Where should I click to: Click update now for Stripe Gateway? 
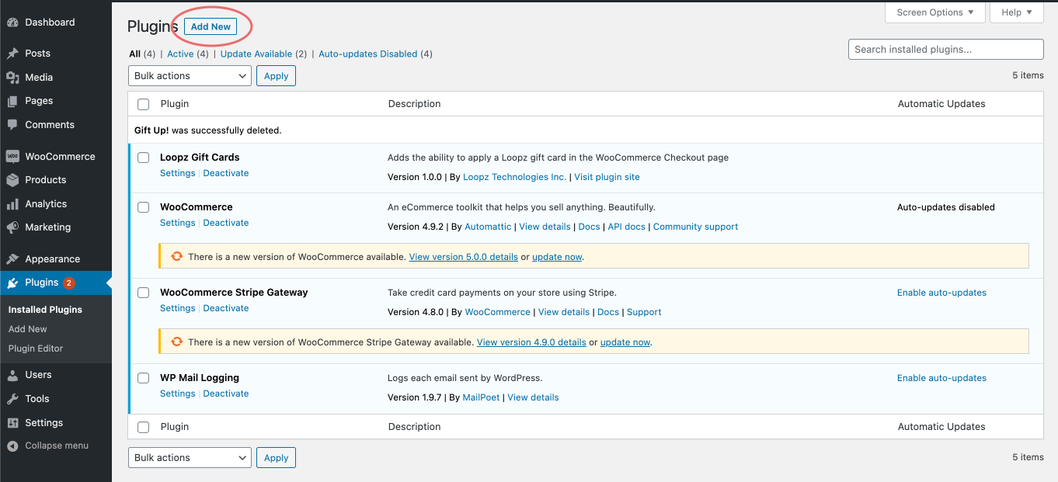coord(625,342)
